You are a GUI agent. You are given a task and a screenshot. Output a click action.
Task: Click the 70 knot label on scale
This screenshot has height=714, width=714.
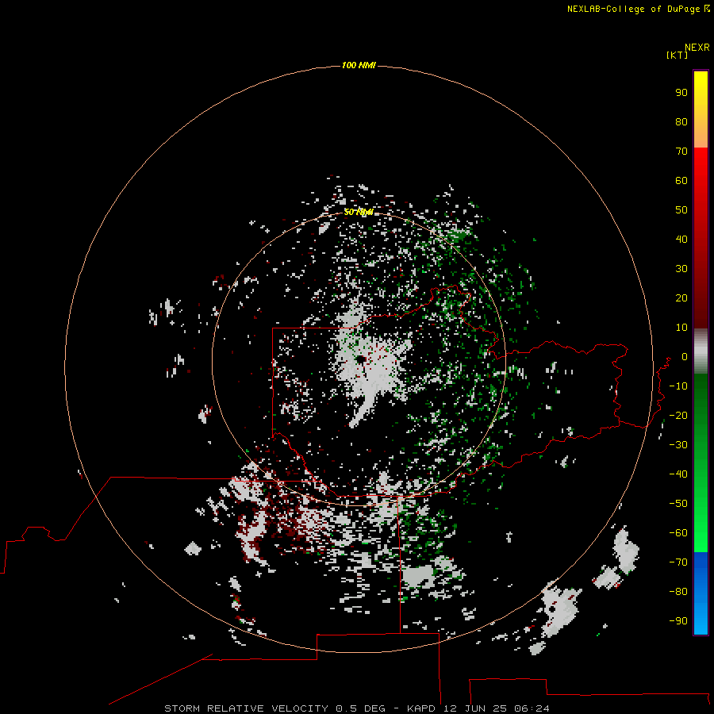[681, 152]
